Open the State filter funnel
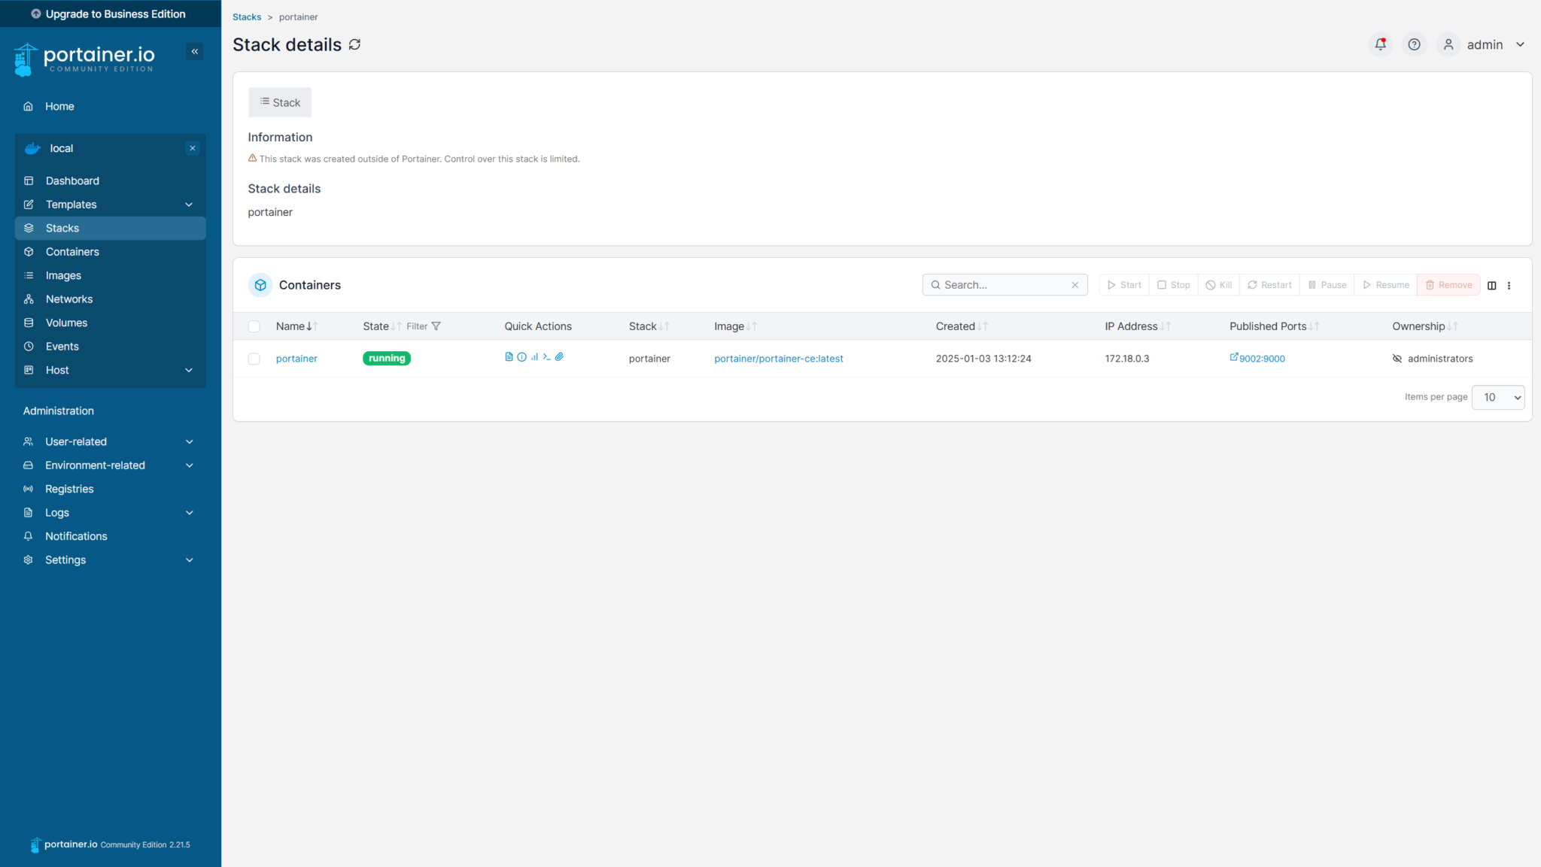Viewport: 1541px width, 867px height. [436, 326]
